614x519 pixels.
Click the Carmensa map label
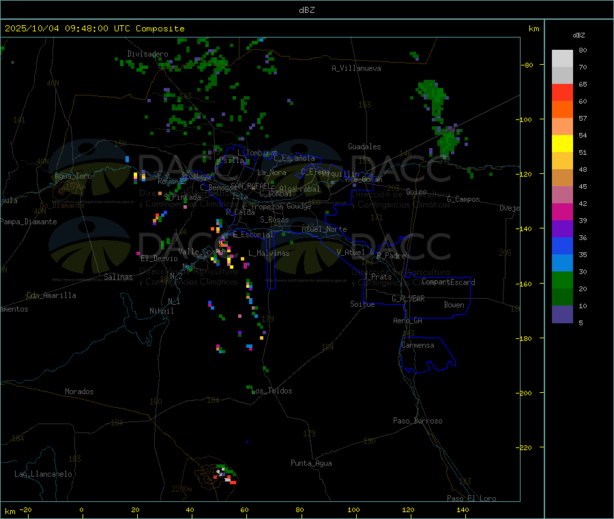point(418,345)
